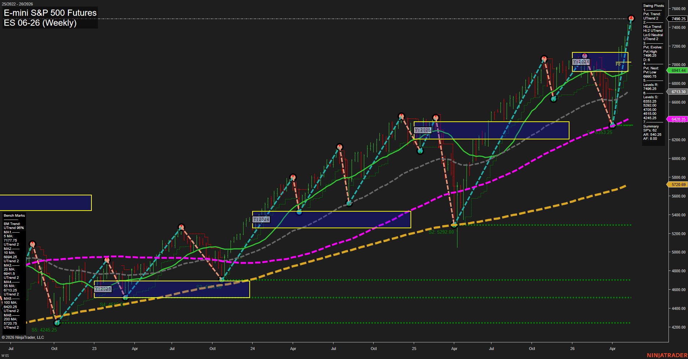The width and height of the screenshot is (688, 359).
Task: Click the 7600.00 price axis label
Action: click(x=678, y=9)
